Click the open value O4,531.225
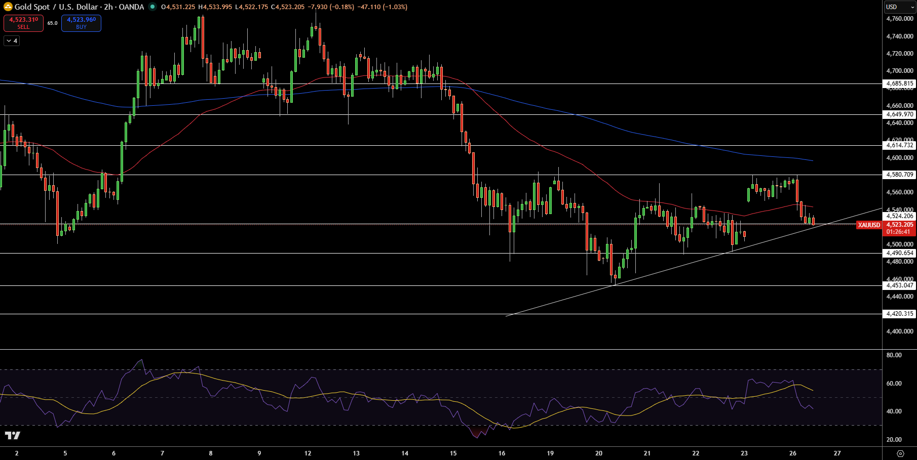This screenshot has height=460, width=917. pos(178,7)
